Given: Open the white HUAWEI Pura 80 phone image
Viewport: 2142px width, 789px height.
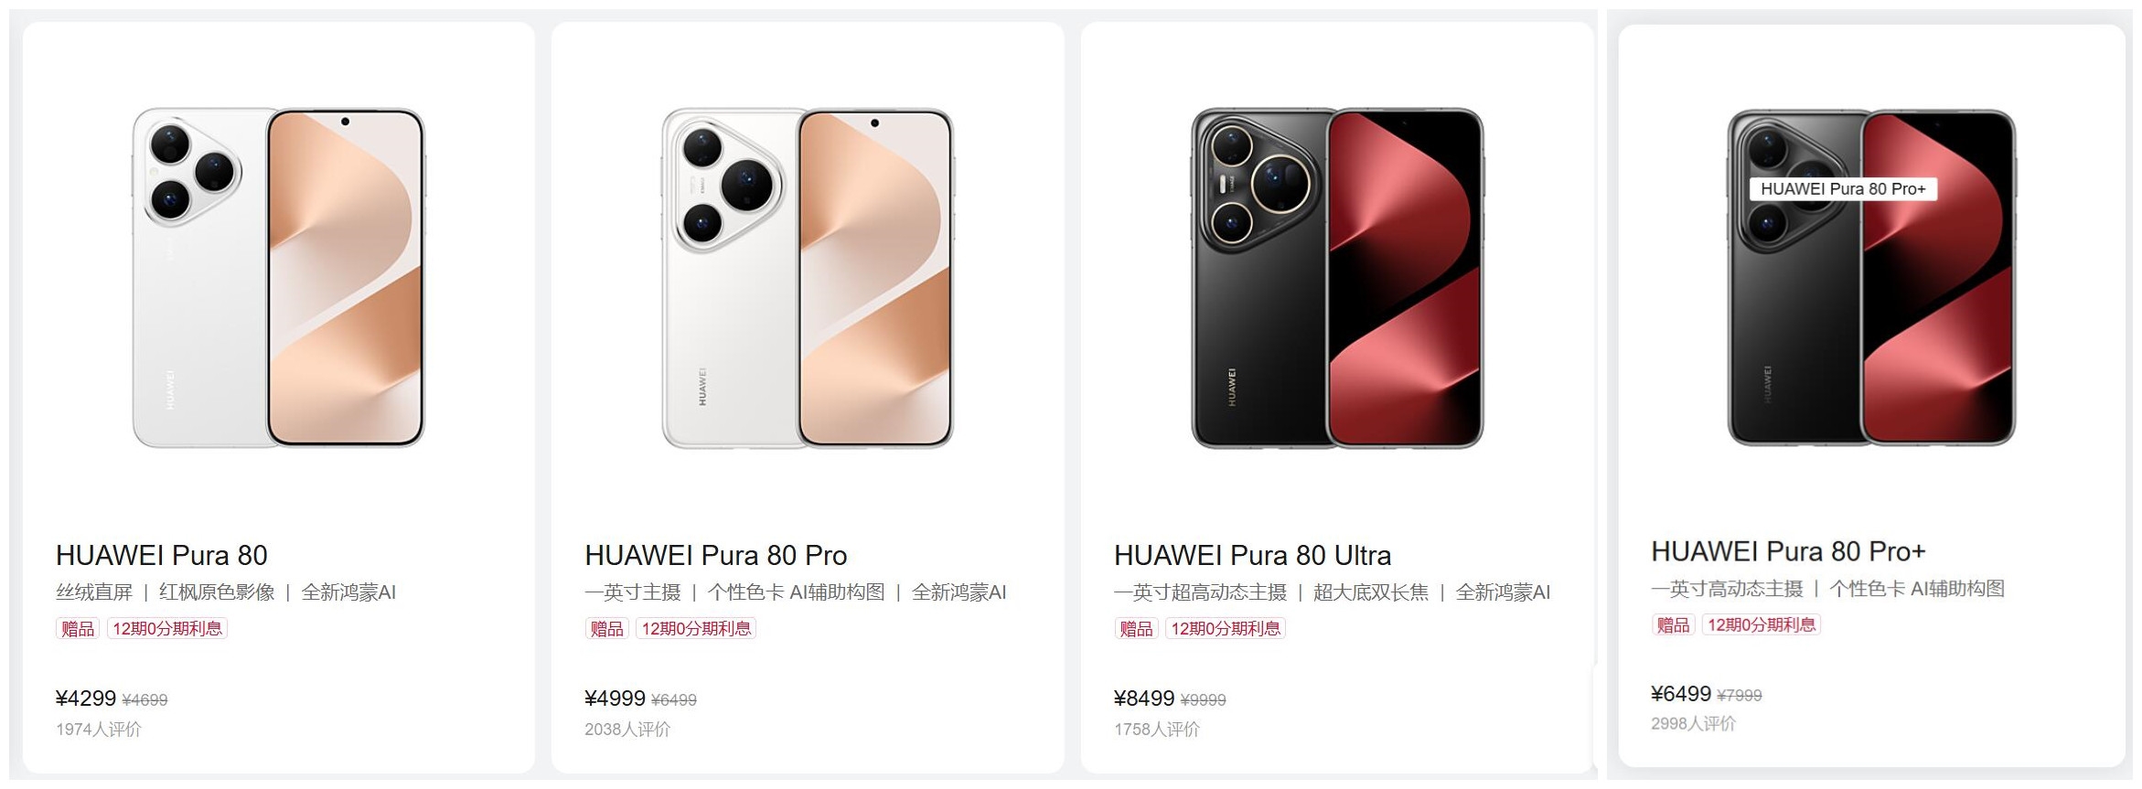Looking at the screenshot, I should pos(278,278).
